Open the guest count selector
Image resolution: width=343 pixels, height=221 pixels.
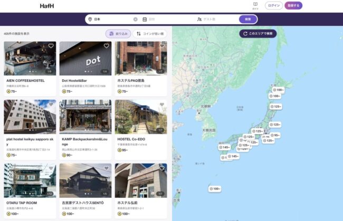coord(216,19)
